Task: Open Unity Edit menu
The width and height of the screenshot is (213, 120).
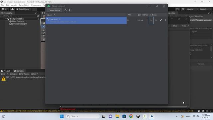Action: (8, 5)
